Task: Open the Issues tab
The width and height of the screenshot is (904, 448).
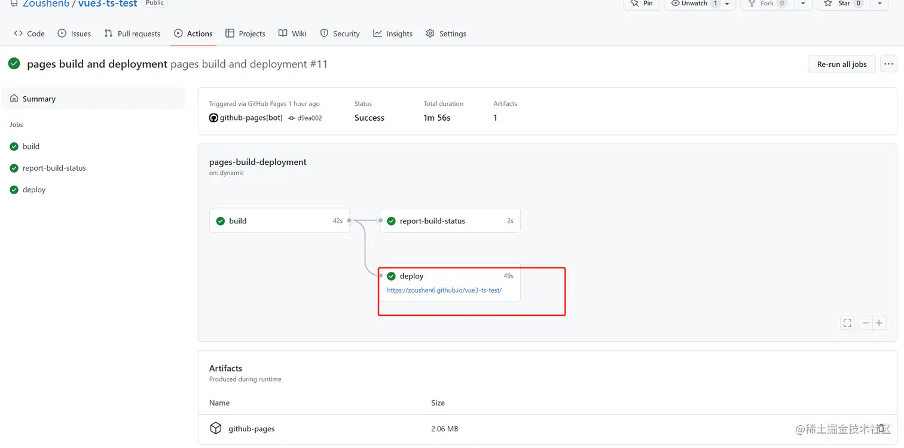Action: [x=74, y=33]
